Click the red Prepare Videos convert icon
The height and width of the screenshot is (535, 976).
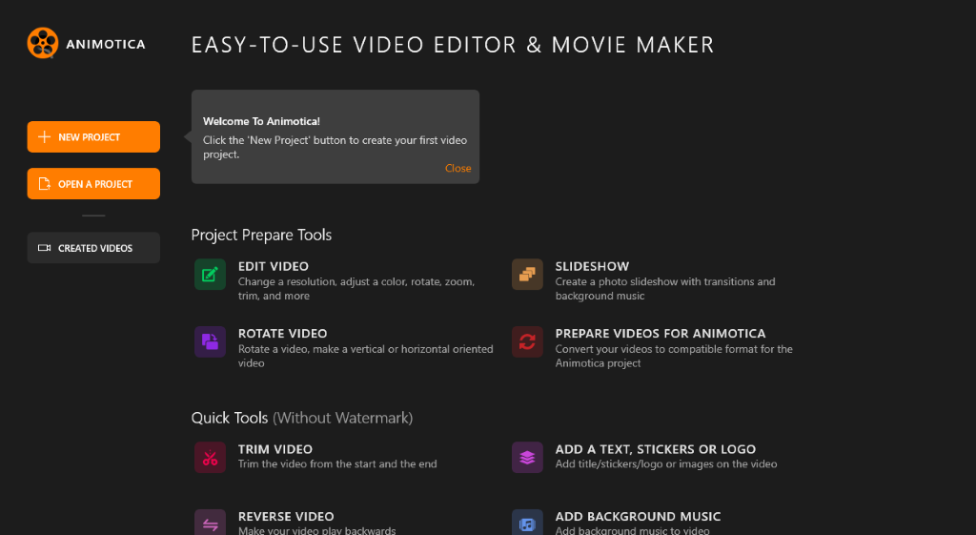click(x=527, y=342)
